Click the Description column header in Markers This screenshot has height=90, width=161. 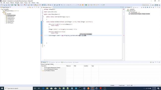(x=53, y=66)
